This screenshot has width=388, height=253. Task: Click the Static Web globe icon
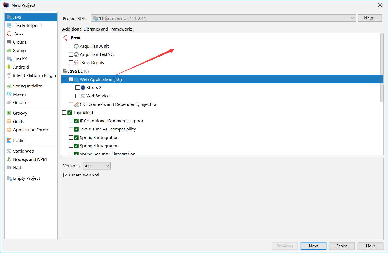pos(9,151)
